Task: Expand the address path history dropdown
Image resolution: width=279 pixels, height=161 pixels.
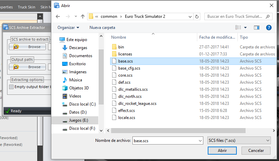Action: (x=190, y=16)
